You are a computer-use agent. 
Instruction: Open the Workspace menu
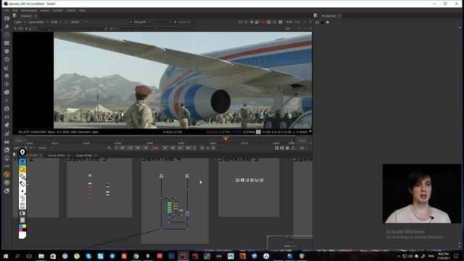pos(29,10)
